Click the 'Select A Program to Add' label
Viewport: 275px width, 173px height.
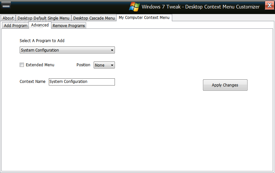pyautogui.click(x=42, y=40)
